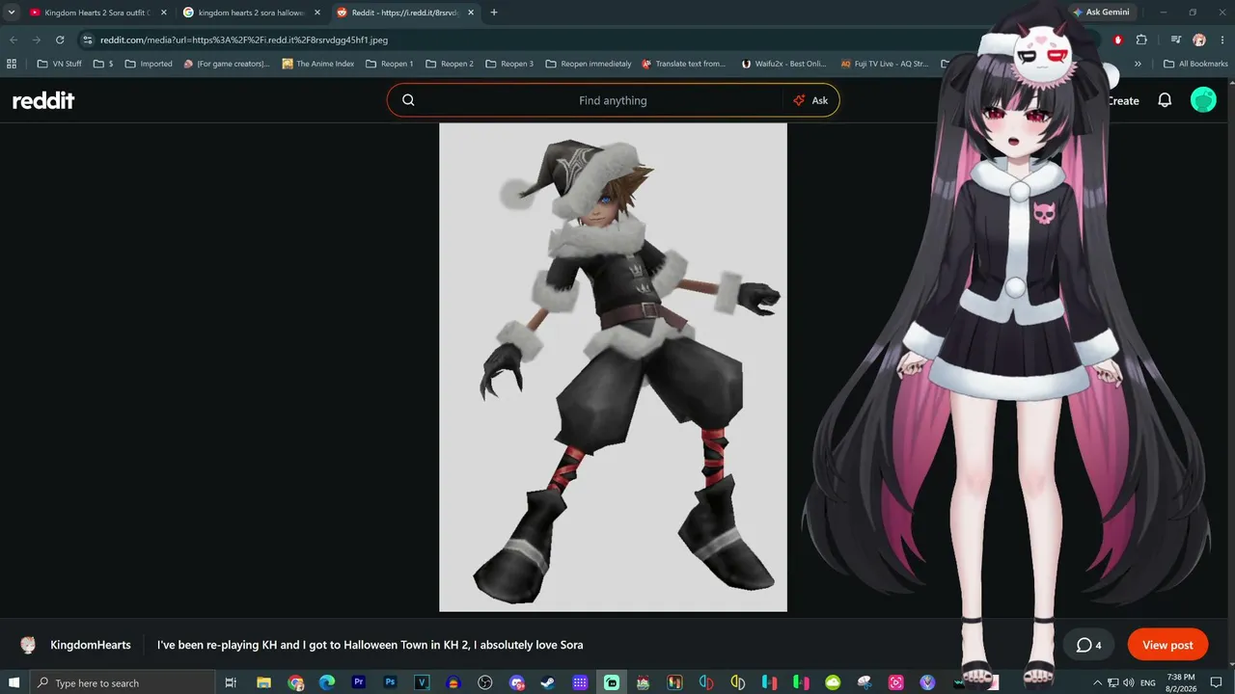Open the volume control in system tray
This screenshot has height=694, width=1235.
tap(1128, 682)
